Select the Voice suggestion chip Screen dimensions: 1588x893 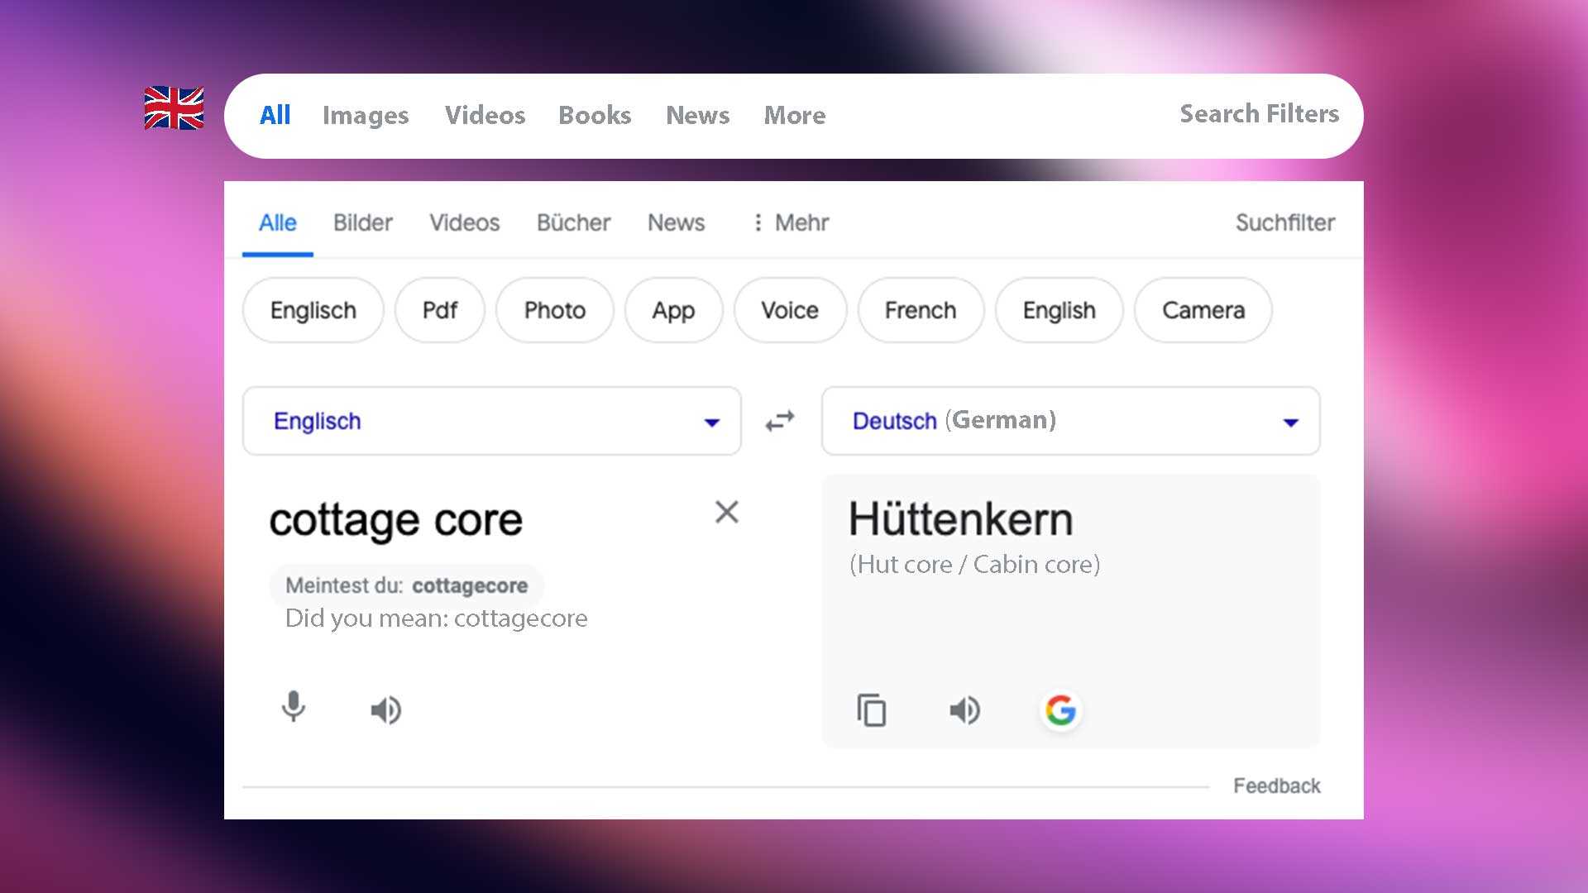pyautogui.click(x=789, y=310)
